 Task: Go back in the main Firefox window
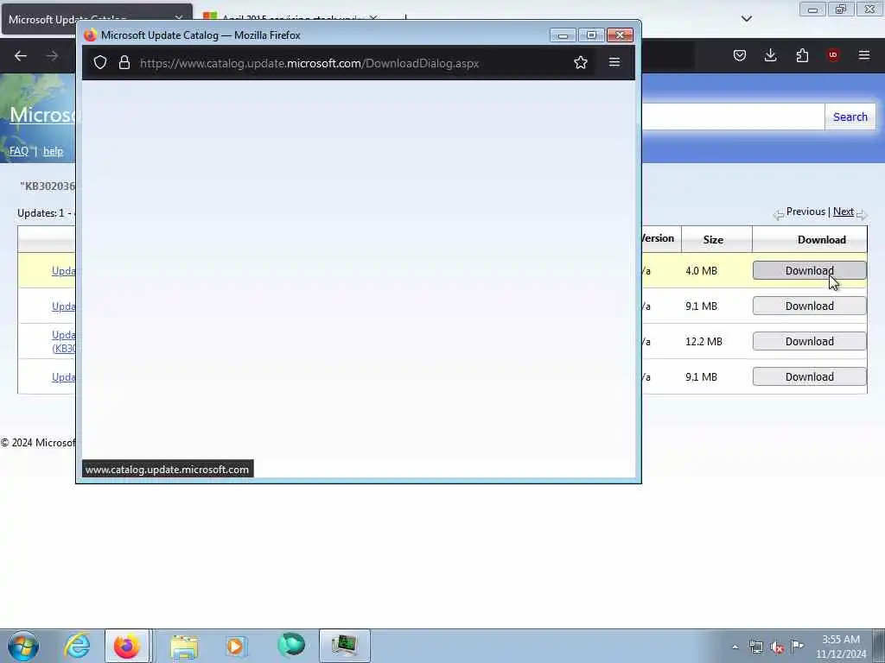[21, 56]
